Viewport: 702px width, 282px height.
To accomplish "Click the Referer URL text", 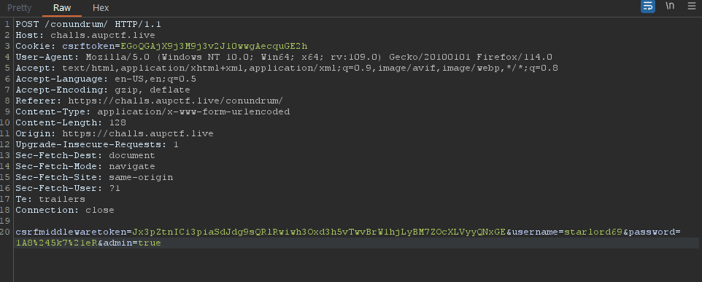I will pos(175,101).
